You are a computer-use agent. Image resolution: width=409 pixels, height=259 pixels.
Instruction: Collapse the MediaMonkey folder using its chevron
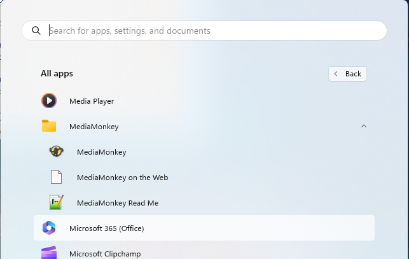pos(364,126)
